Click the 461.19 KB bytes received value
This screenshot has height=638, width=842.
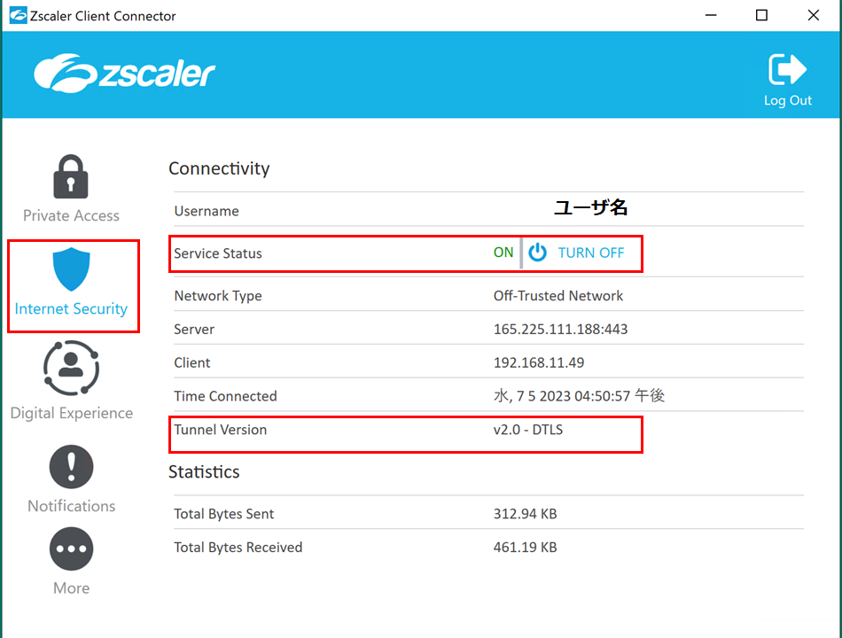[x=525, y=548]
